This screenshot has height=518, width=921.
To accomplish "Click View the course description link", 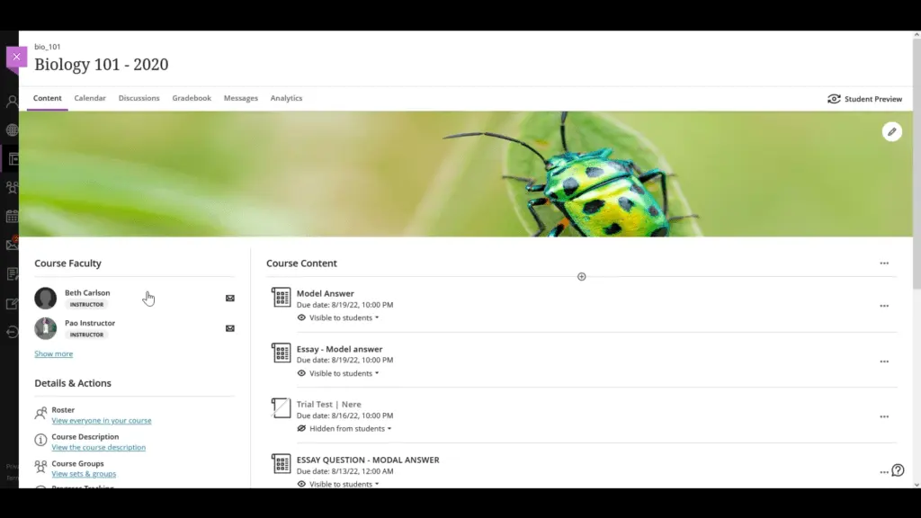I will coord(99,448).
